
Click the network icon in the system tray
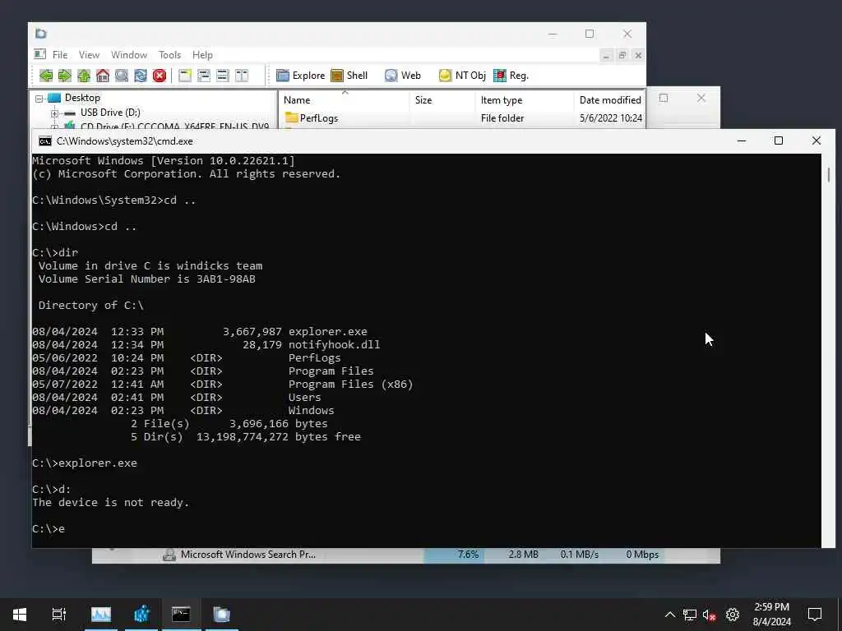click(x=690, y=615)
